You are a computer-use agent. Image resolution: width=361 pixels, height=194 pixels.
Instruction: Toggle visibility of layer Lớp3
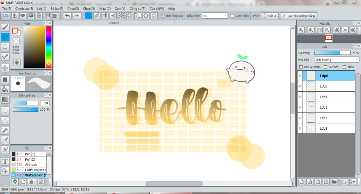[x=300, y=128]
